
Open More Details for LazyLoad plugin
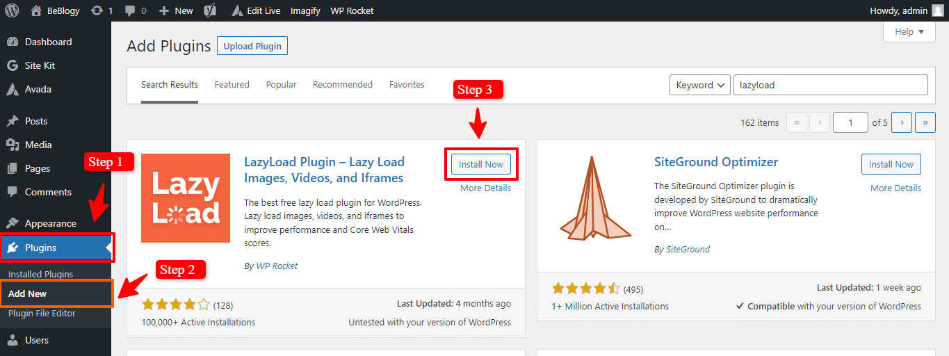tap(485, 188)
